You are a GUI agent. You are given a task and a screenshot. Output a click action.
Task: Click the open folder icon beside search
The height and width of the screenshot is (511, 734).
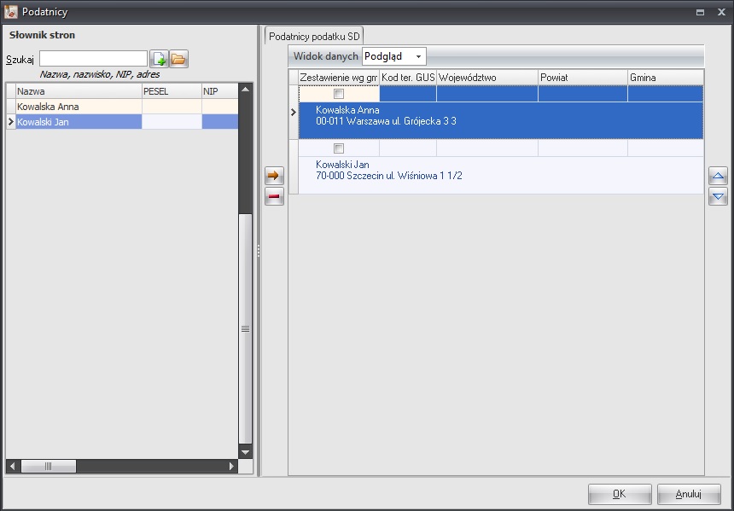click(178, 59)
